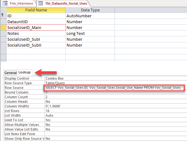The width and height of the screenshot is (187, 141).
Task: Click the Data Type column header
Action: (90, 10)
